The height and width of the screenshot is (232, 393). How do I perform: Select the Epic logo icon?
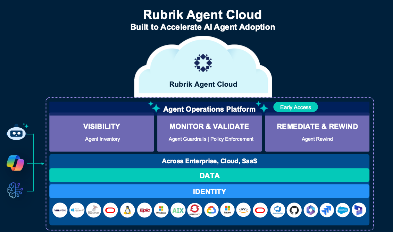point(144,210)
